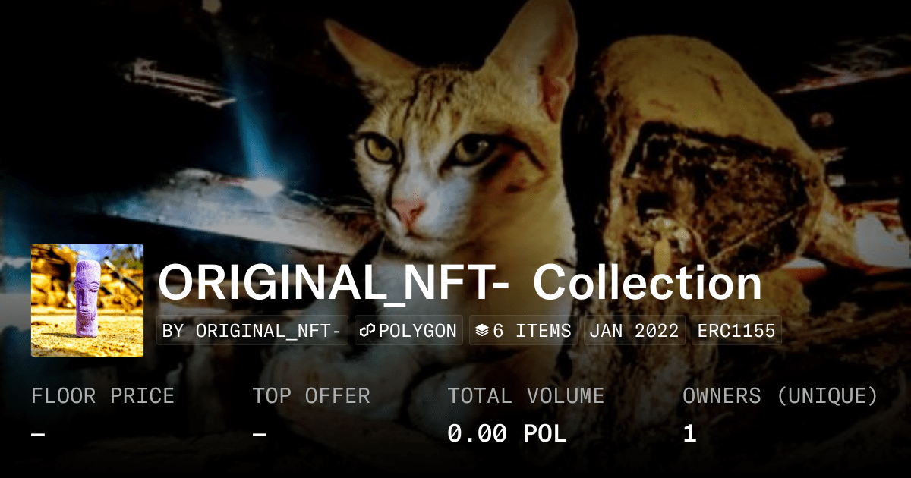Click the 6 ITEMS badge
Viewport: 911px width, 478px height.
(x=524, y=331)
